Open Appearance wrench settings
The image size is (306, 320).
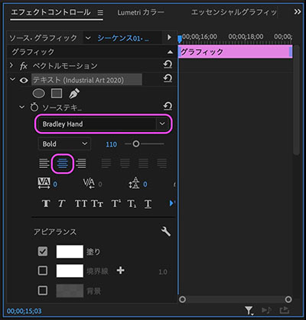166,231
